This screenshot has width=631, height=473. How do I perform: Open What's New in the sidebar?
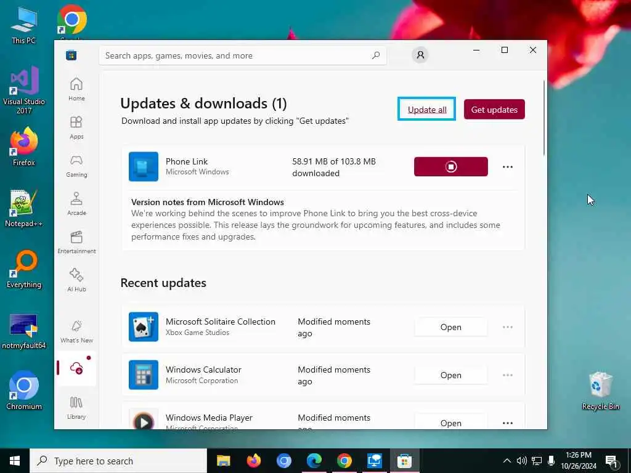point(76,331)
